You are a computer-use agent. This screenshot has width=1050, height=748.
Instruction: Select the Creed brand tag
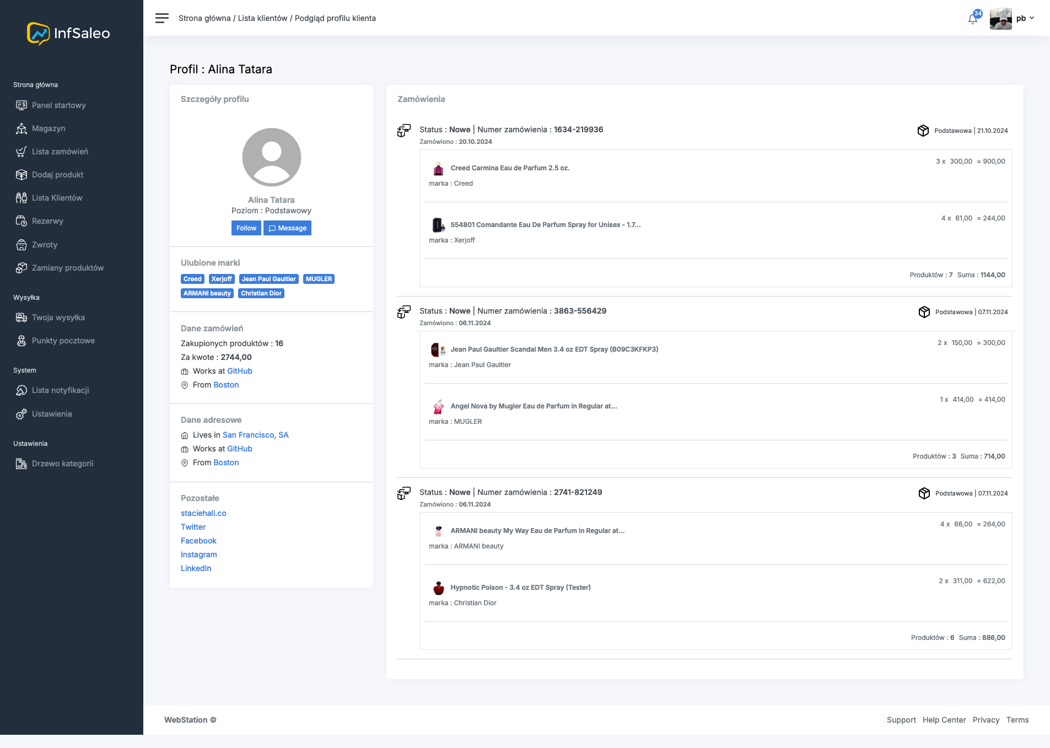[x=192, y=279]
